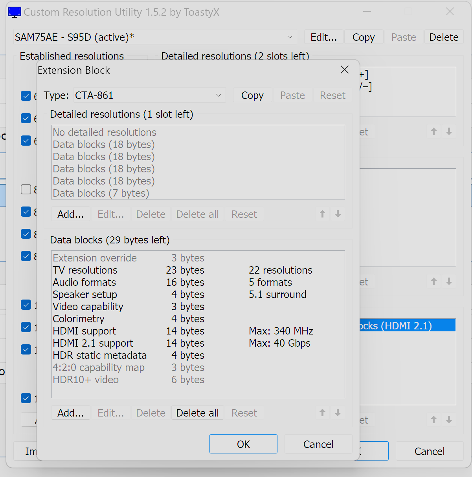Click the move-up arrow under Detailed resolutions list
The image size is (472, 477).
coord(322,214)
